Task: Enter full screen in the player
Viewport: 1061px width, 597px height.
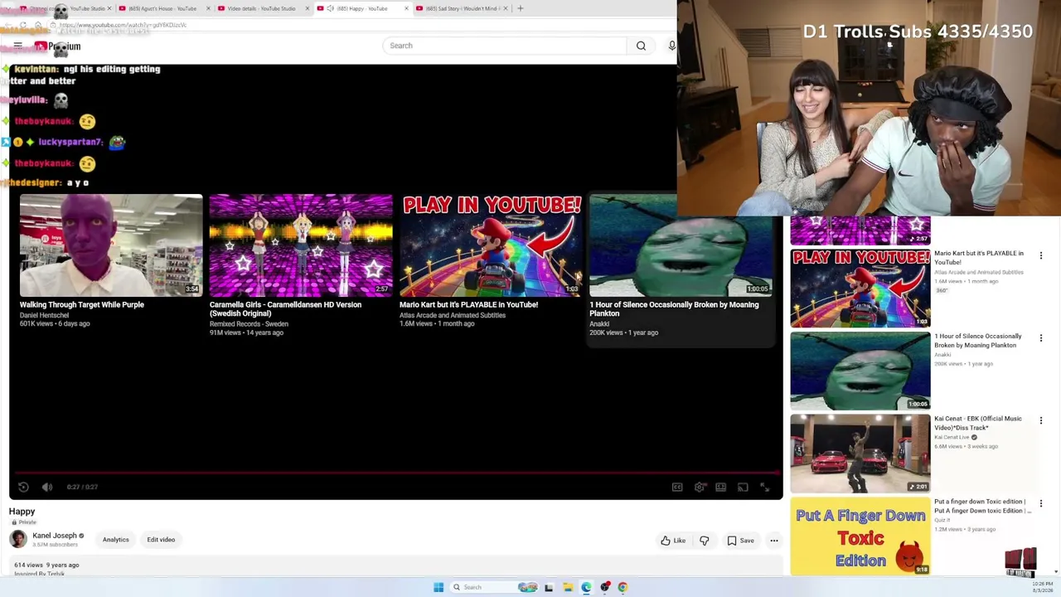Action: coord(764,487)
